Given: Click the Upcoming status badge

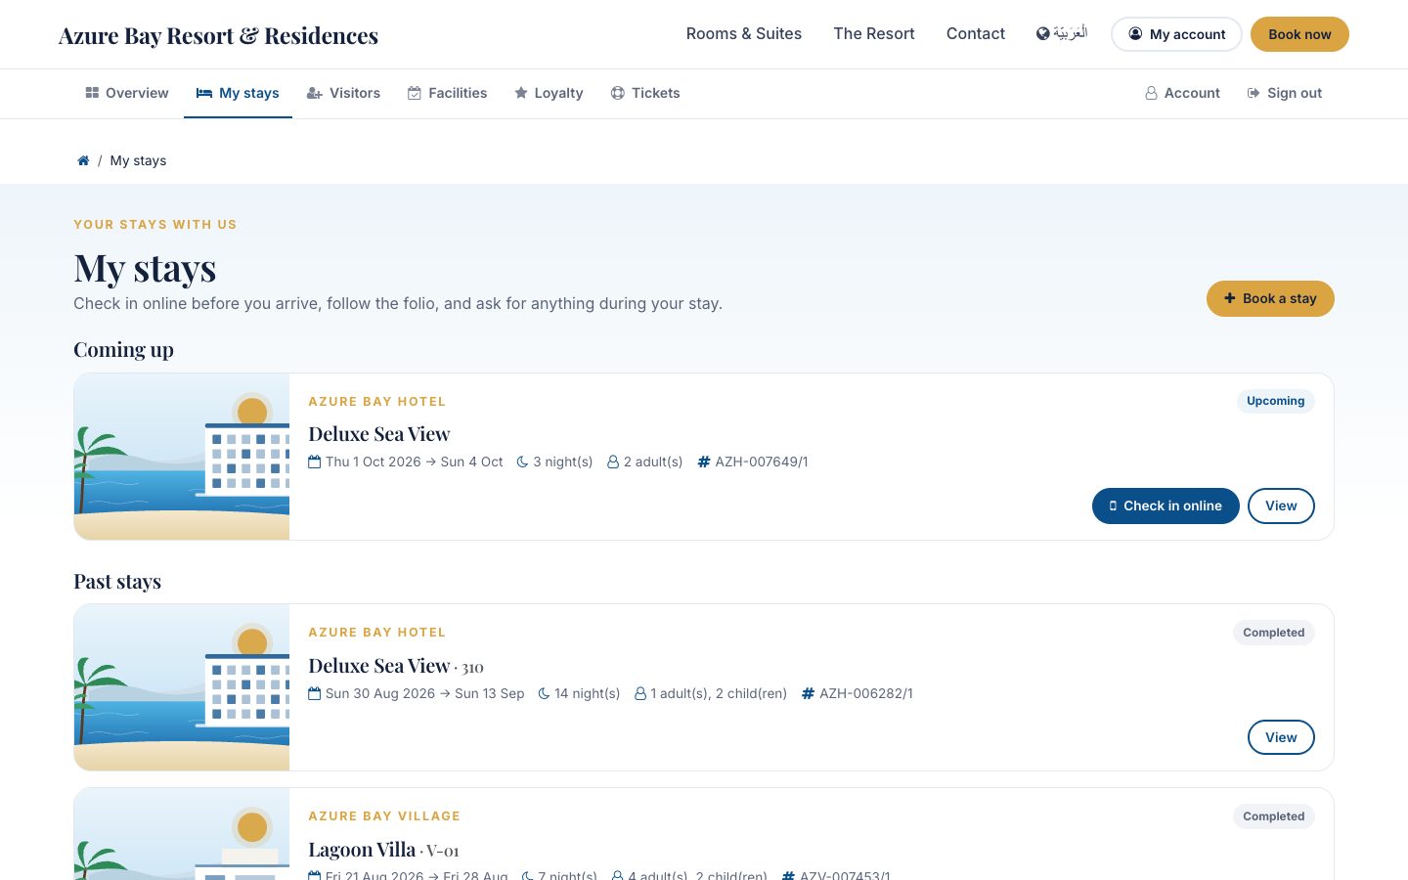Looking at the screenshot, I should click(1275, 401).
